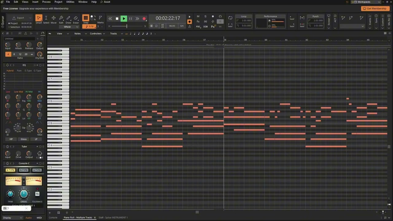Toggle the loop on/off icon
The height and width of the screenshot is (221, 393).
click(230, 18)
